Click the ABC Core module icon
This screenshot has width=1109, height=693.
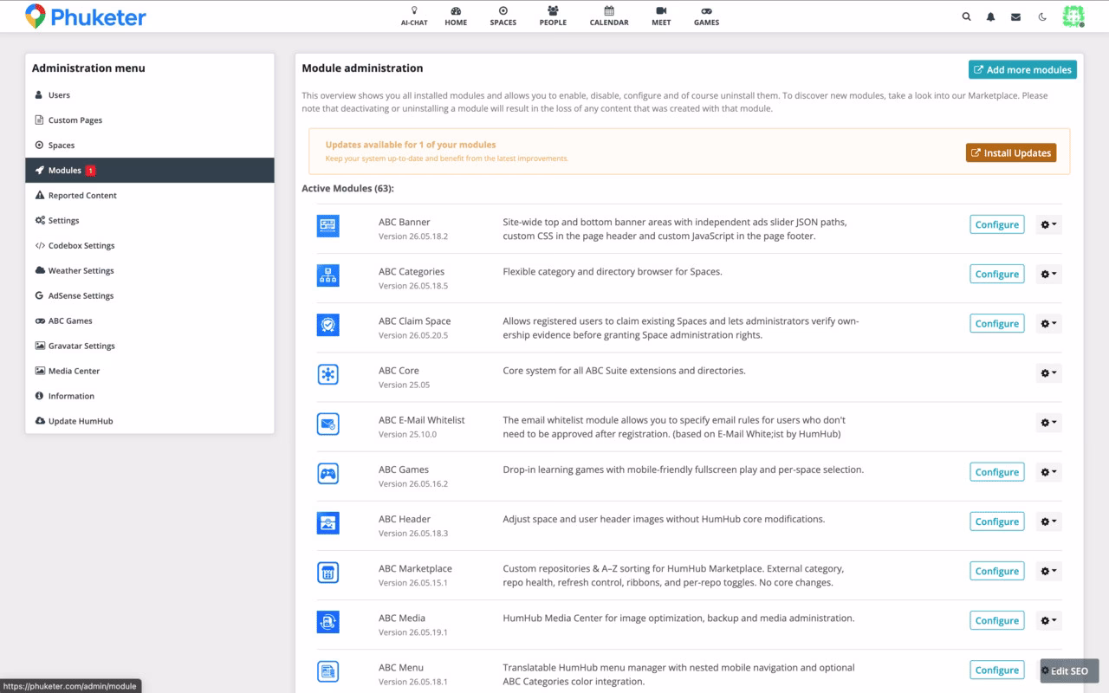[328, 374]
